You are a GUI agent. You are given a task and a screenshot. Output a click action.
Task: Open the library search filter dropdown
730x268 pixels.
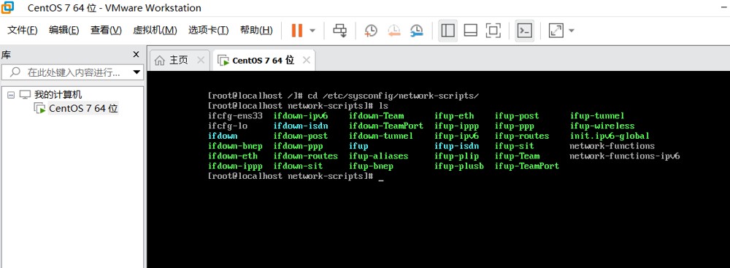click(137, 72)
